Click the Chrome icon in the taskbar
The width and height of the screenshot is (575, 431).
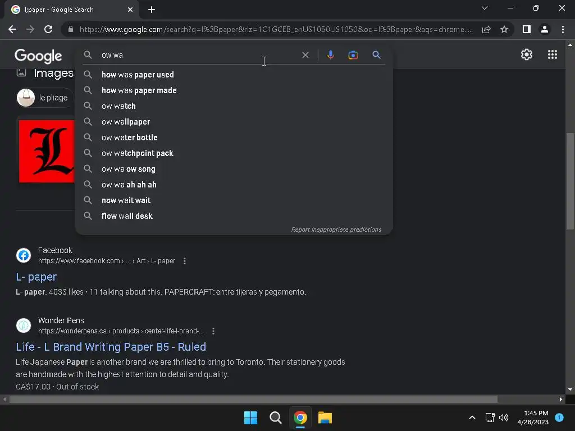click(300, 418)
